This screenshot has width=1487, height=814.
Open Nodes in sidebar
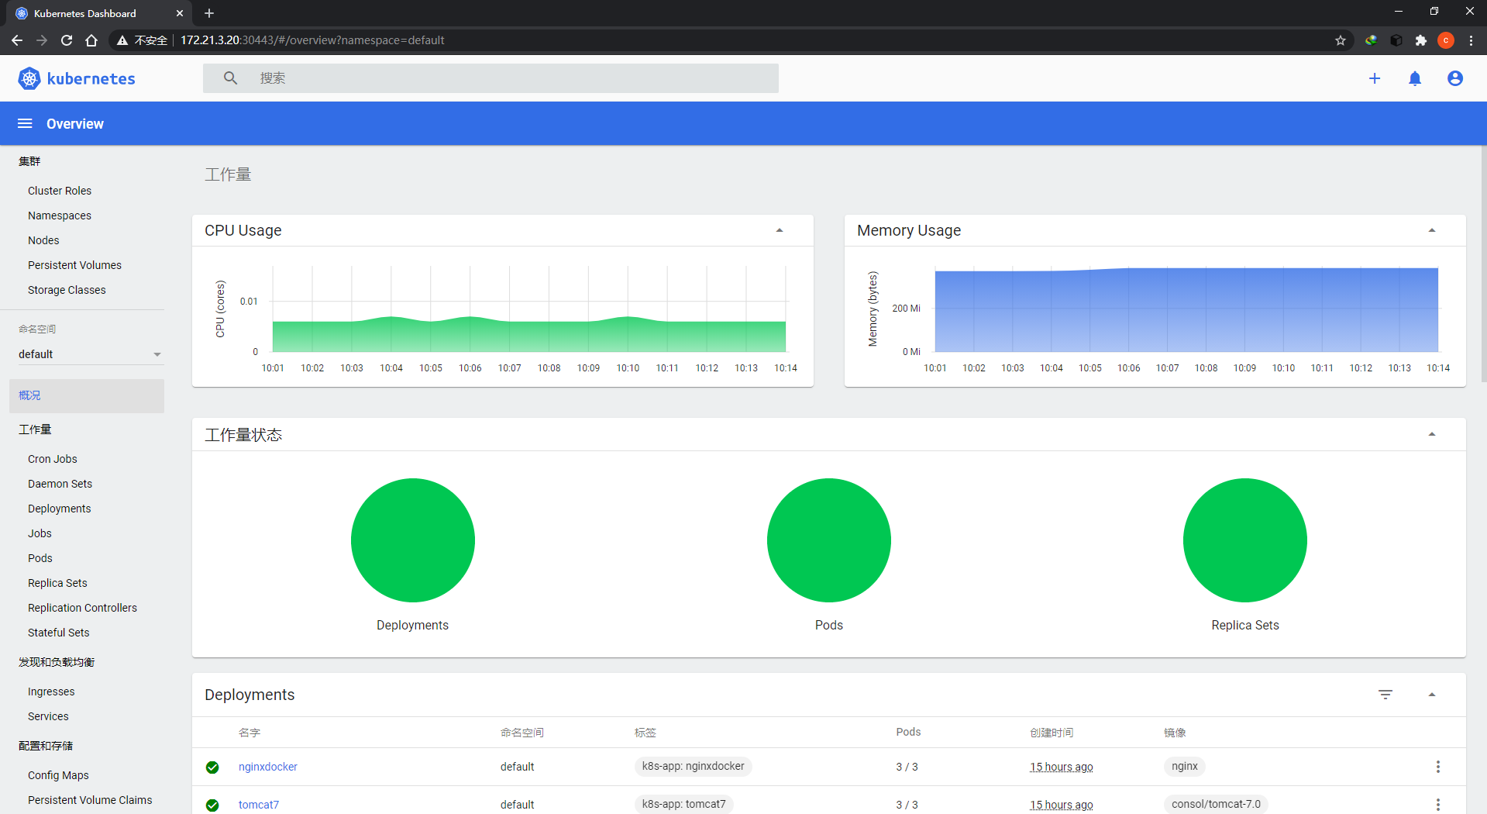[x=43, y=240]
